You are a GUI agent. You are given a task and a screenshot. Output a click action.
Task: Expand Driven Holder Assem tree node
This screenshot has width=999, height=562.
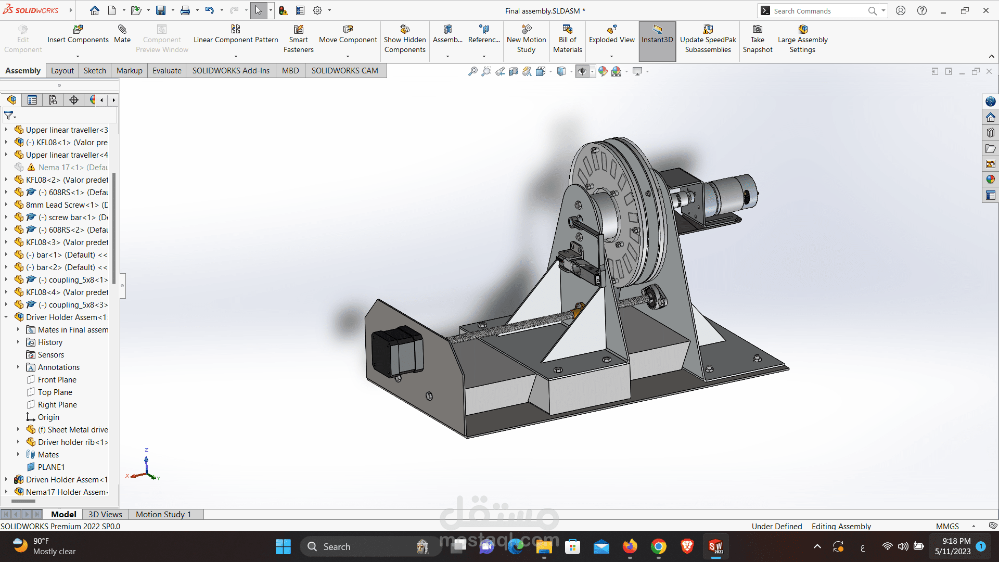pos(6,479)
